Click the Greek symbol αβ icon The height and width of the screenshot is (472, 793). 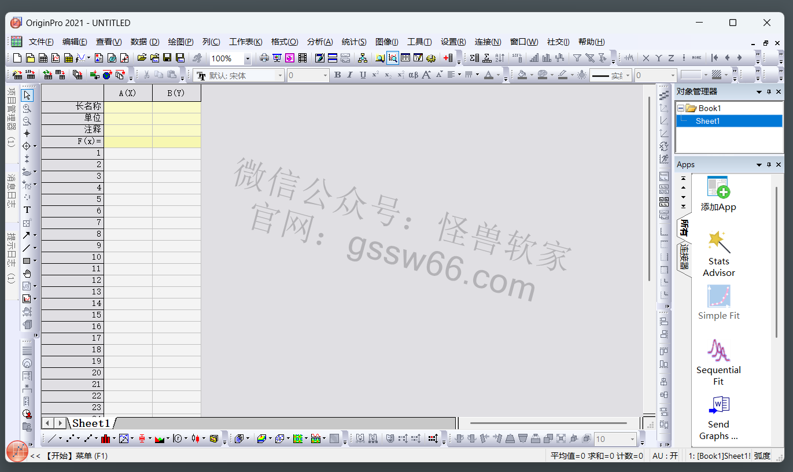click(x=414, y=75)
